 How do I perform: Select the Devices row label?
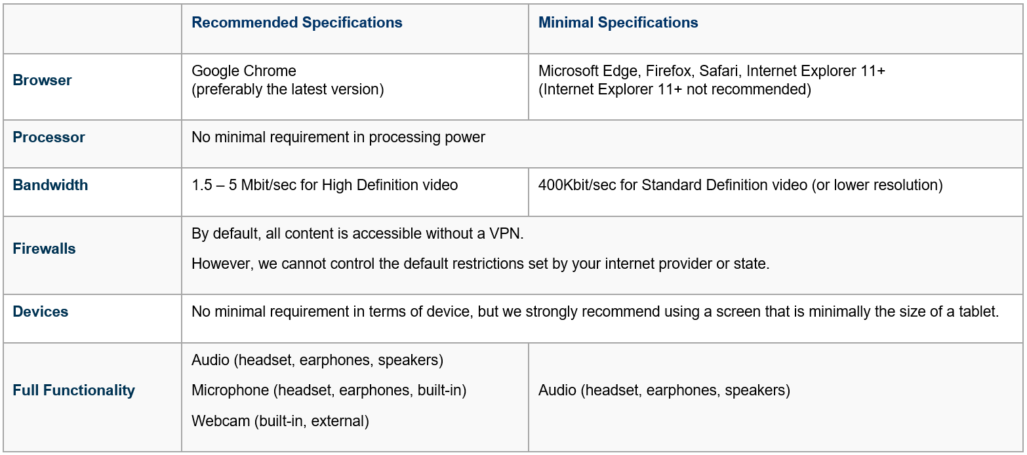[40, 311]
